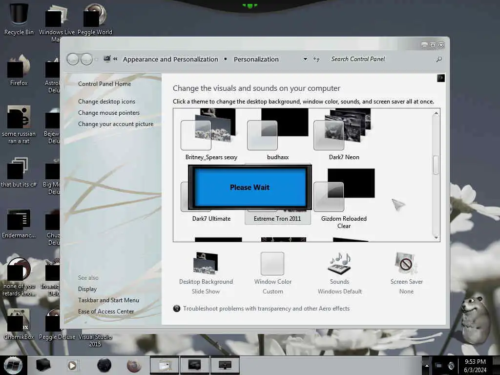Open the Peggle Deluxe desktop shortcut
Image resolution: width=500 pixels, height=375 pixels.
coord(57,324)
